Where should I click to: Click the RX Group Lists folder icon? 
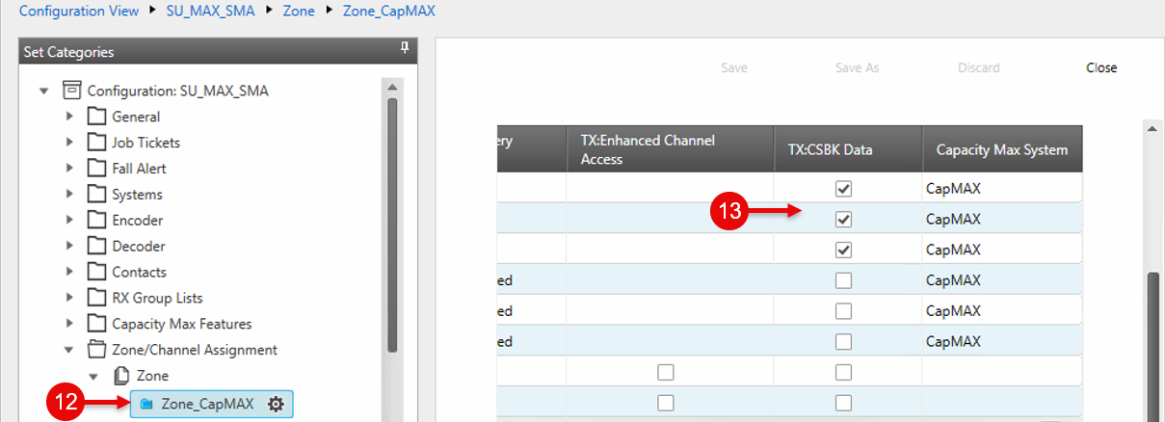[x=96, y=299]
